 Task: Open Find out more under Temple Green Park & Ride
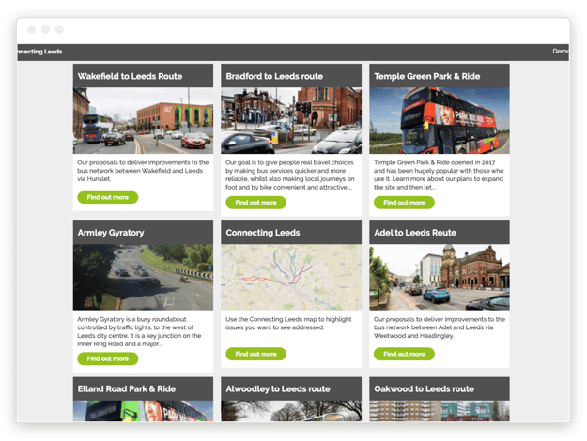click(x=404, y=203)
